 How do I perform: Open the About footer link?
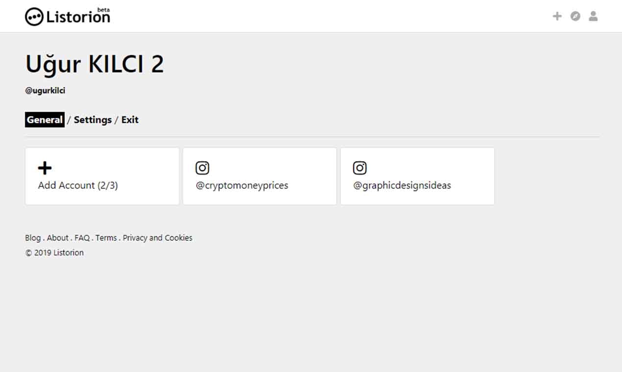click(58, 238)
